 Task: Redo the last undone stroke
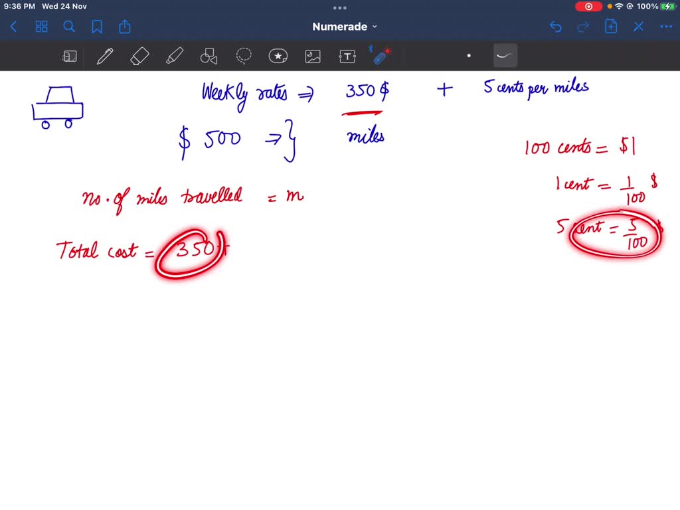583,27
